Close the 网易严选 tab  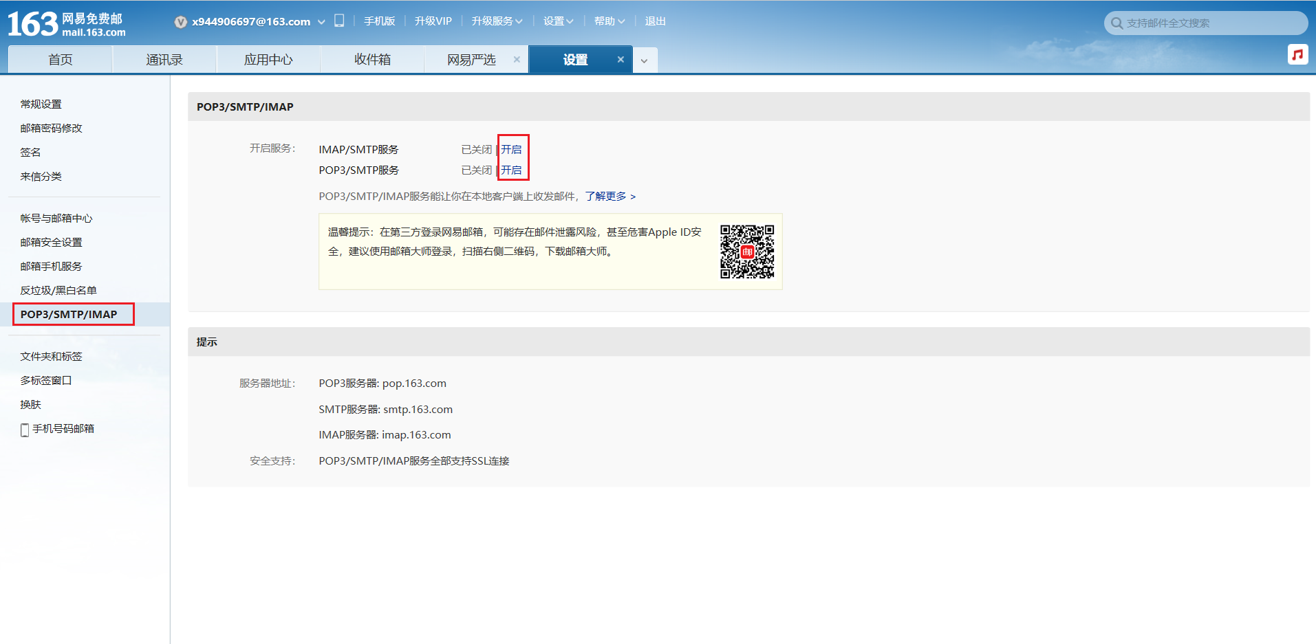[x=517, y=60]
